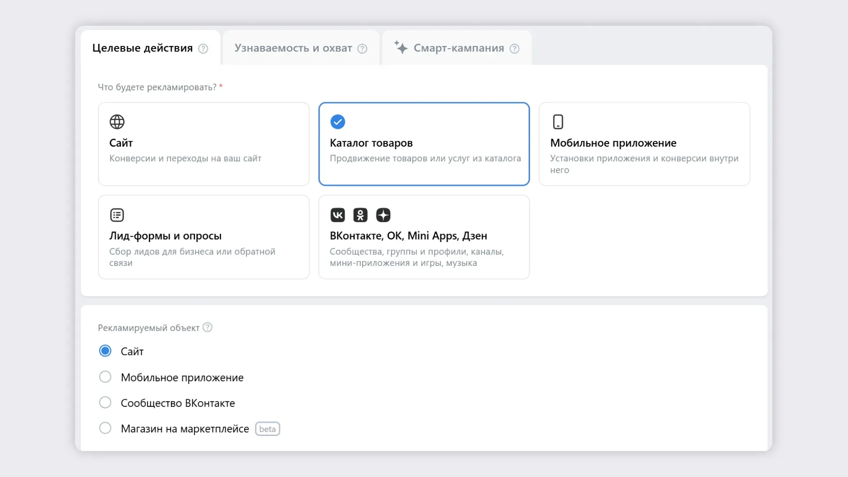Click the phone icon in Мобильное приложение card
This screenshot has width=848, height=477.
point(558,122)
